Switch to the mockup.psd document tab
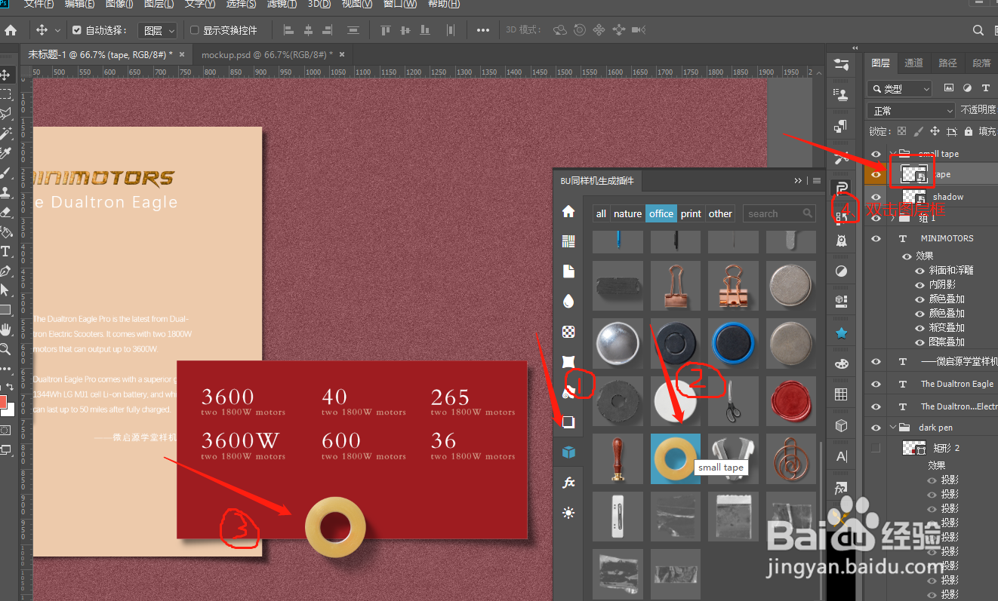This screenshot has height=601, width=998. click(266, 54)
